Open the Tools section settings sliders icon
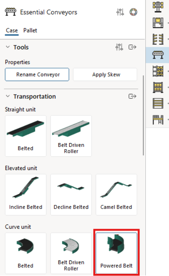 (x=119, y=47)
